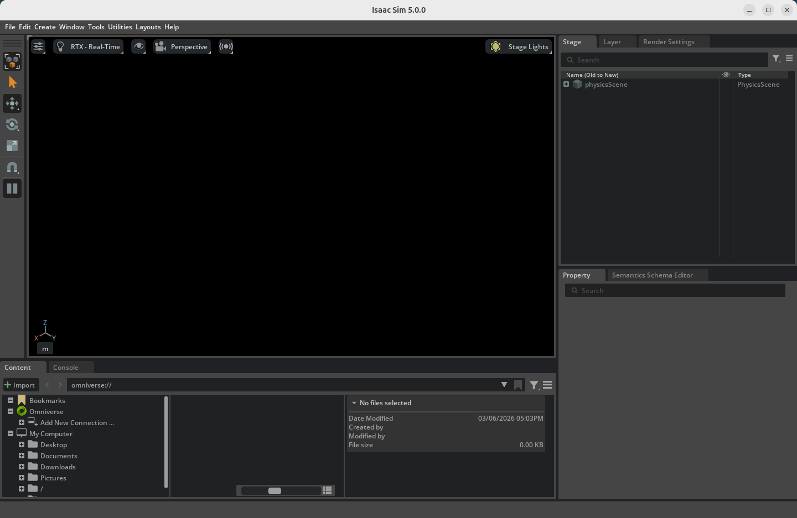The width and height of the screenshot is (797, 518).
Task: Open the Create menu
Action: tap(45, 27)
